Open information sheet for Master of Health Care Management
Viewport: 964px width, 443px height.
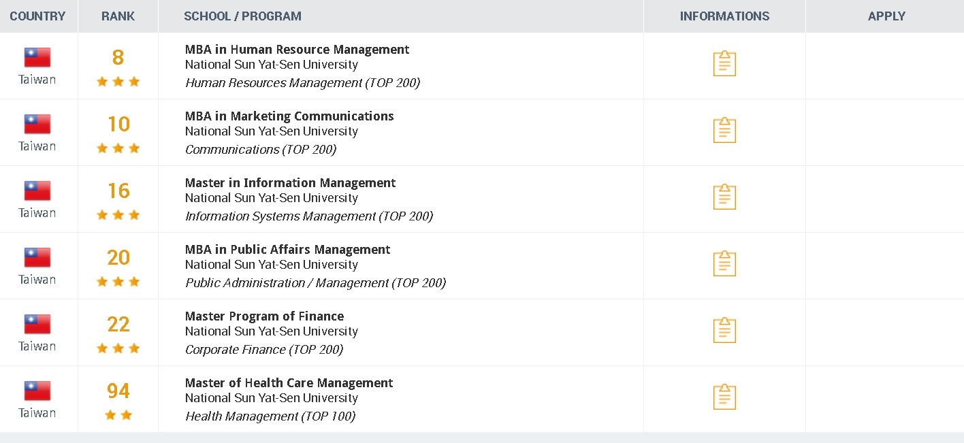(724, 397)
